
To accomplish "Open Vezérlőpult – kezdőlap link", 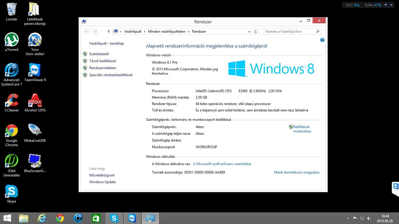I will (107, 43).
